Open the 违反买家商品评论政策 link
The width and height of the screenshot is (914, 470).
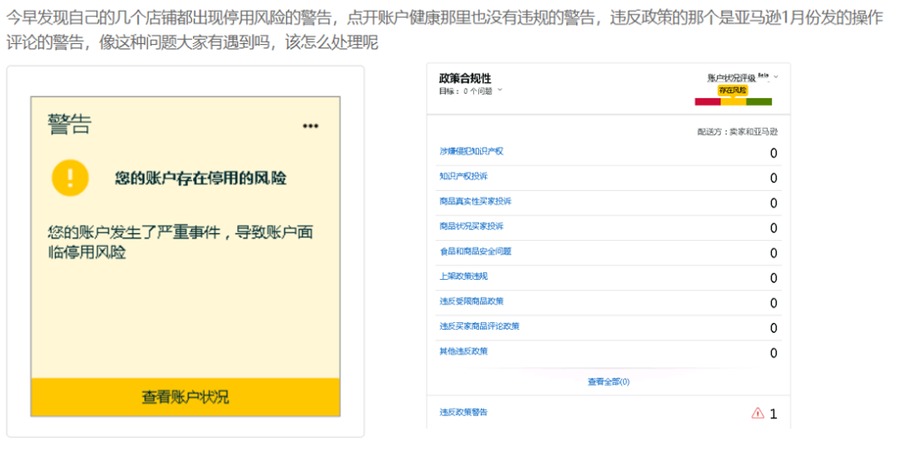point(479,326)
